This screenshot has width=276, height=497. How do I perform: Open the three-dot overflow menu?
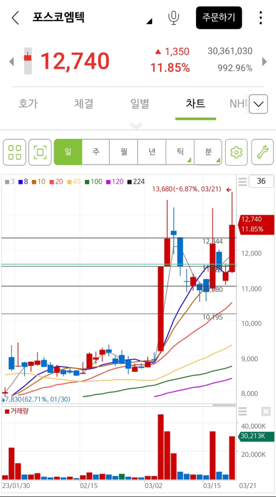(261, 18)
